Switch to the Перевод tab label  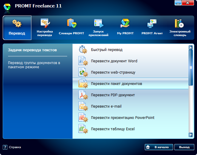point(17,33)
